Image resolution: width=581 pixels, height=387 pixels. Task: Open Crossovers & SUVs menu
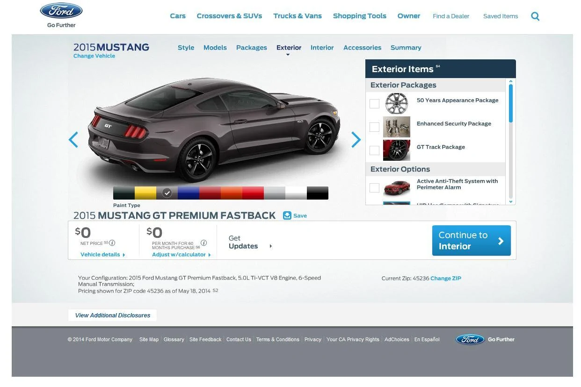coord(229,16)
